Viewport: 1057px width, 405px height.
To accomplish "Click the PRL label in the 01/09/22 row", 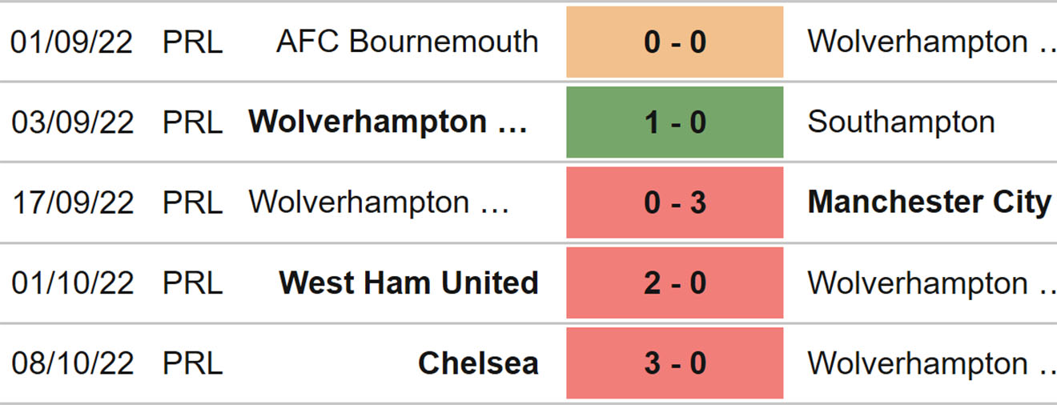I will tap(192, 42).
